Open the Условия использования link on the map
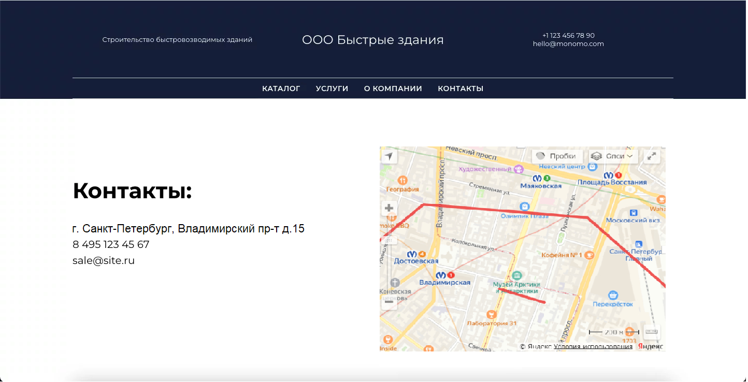This screenshot has height=382, width=748. click(x=593, y=347)
